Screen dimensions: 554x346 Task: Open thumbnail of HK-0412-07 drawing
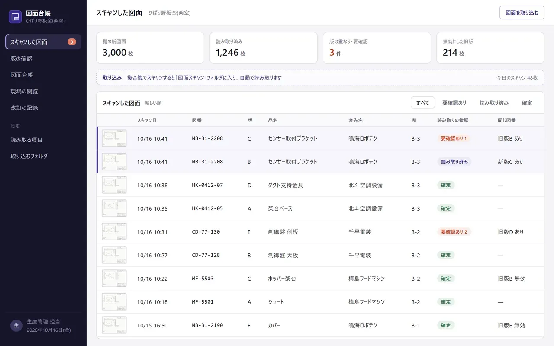(x=114, y=185)
